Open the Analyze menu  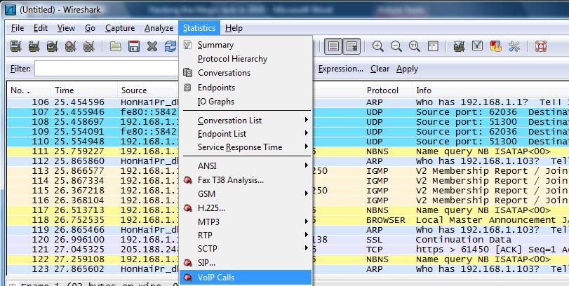click(x=159, y=28)
